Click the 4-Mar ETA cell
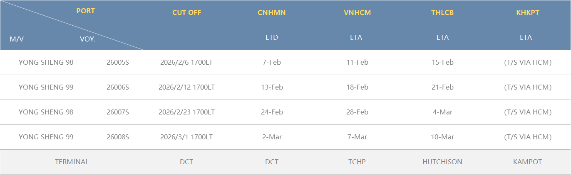The width and height of the screenshot is (571, 175). pos(442,112)
